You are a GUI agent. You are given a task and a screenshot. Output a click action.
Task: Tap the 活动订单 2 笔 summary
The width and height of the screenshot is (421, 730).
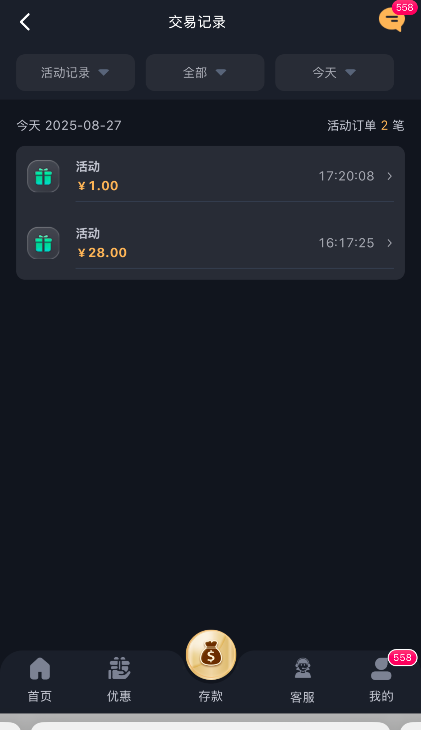(365, 126)
